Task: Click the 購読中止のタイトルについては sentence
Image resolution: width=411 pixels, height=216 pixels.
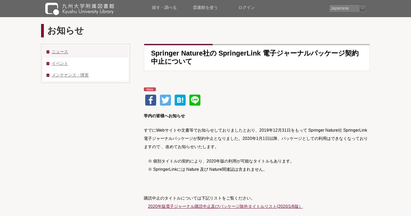Action: click(199, 198)
